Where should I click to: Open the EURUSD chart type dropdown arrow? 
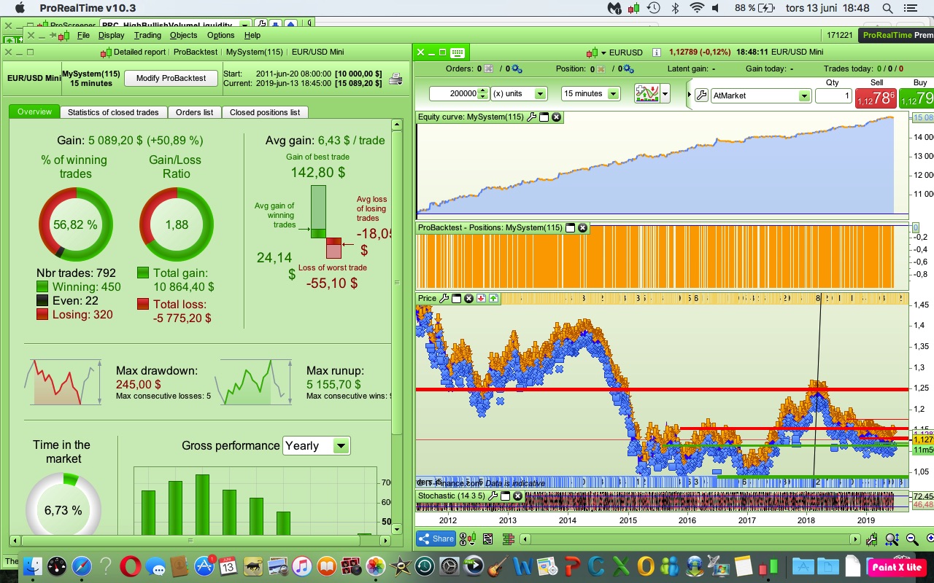(603, 52)
